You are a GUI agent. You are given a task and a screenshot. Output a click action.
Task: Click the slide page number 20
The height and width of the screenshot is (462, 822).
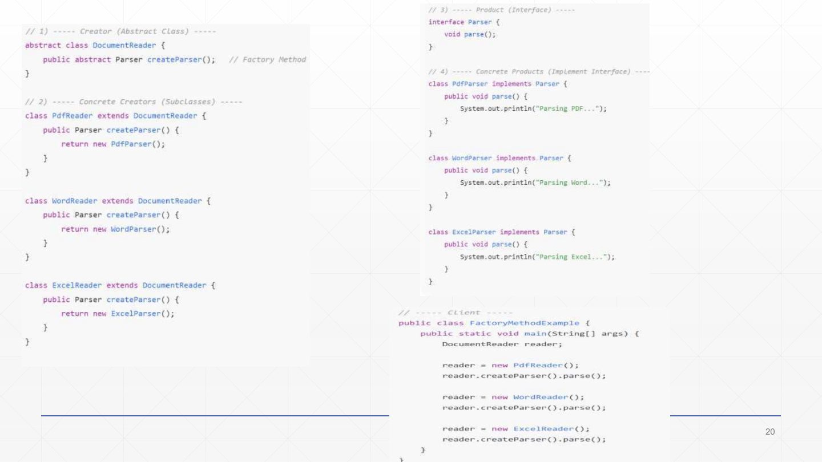point(770,432)
